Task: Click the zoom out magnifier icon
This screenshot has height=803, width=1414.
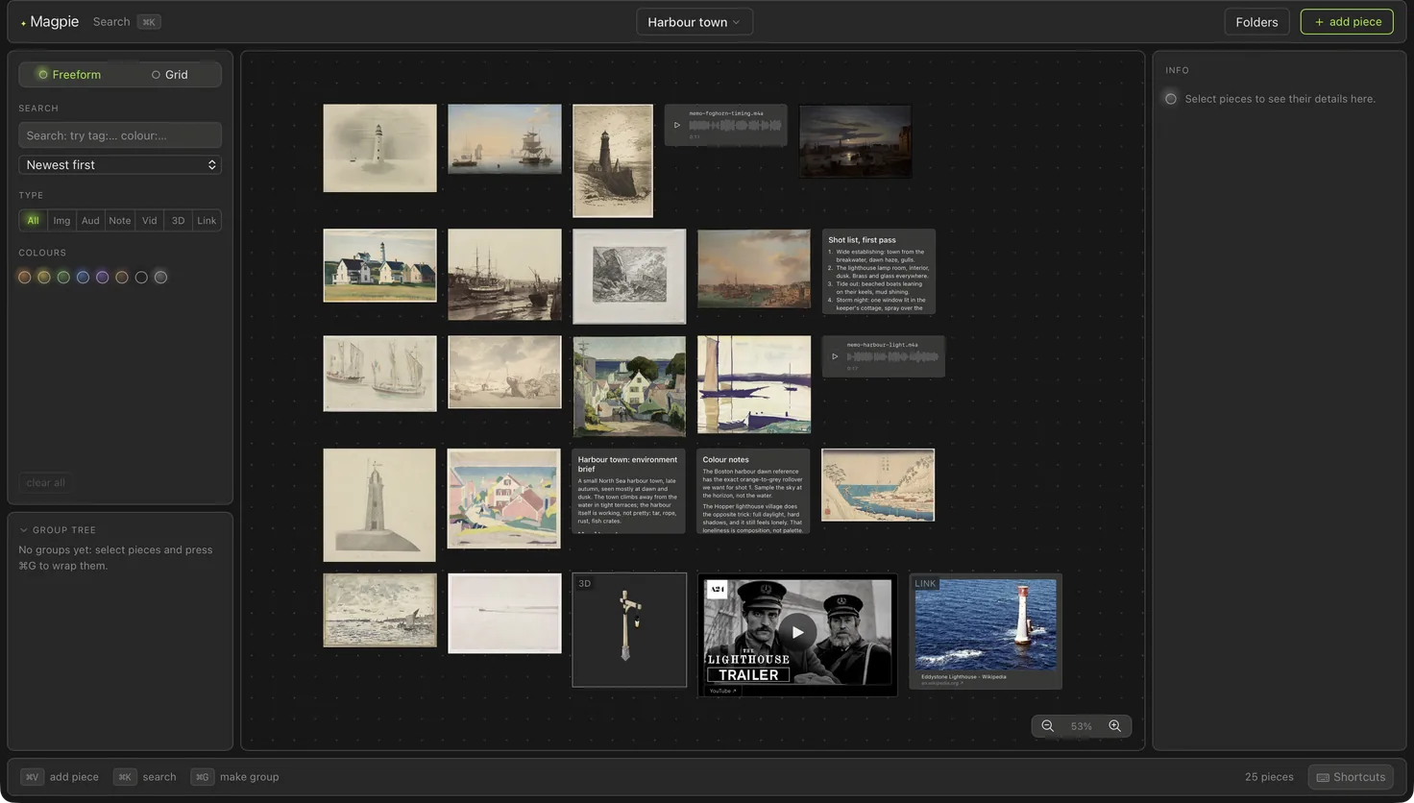Action: point(1047,726)
